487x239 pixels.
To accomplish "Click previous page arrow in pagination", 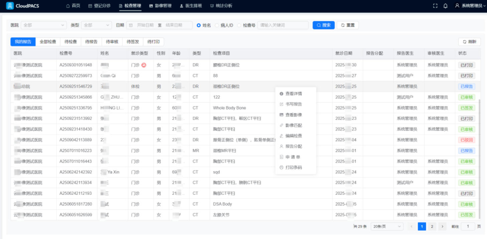I will click(412, 227).
